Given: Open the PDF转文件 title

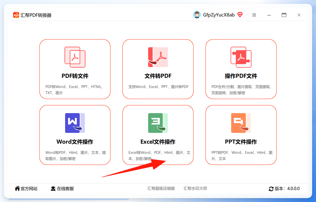Looking at the screenshot, I should [75, 76].
